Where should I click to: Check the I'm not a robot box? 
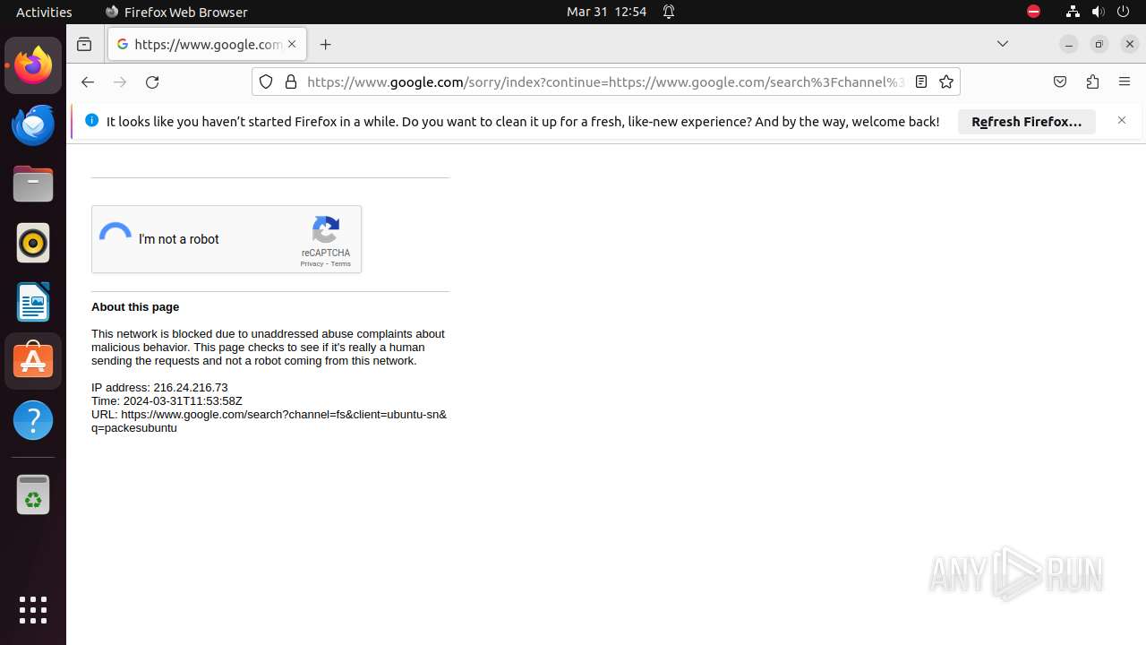coord(115,239)
